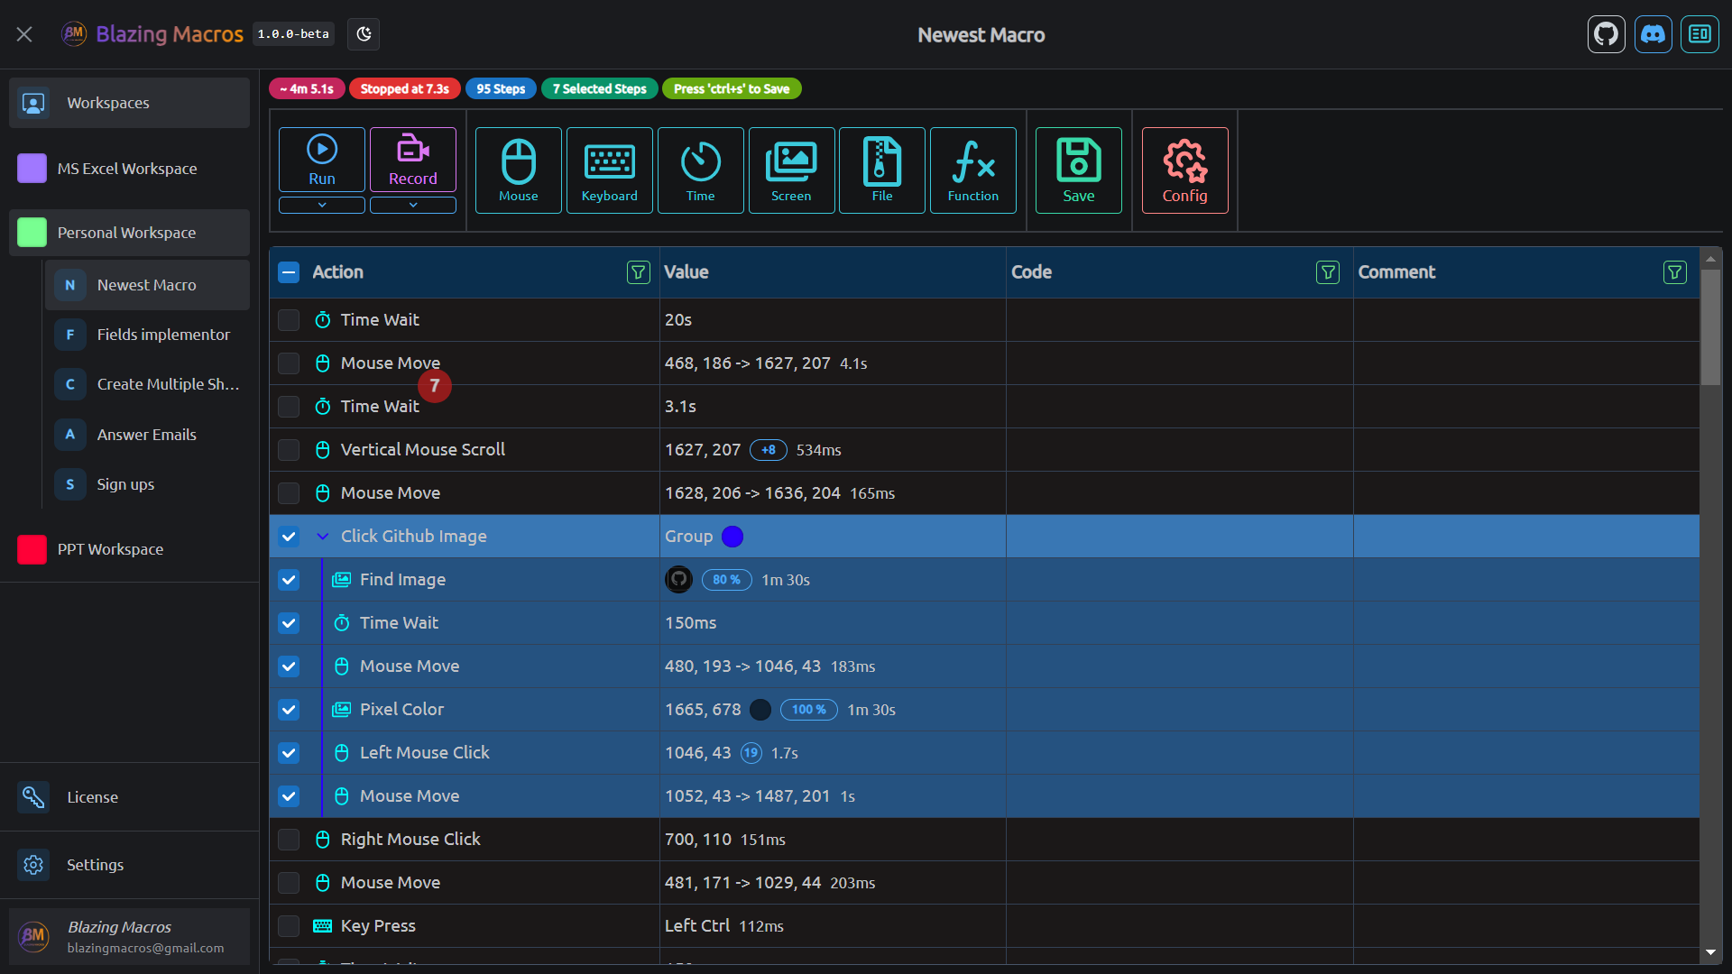This screenshot has height=974, width=1732.
Task: Select MS Excel Workspace
Action: [x=130, y=169]
